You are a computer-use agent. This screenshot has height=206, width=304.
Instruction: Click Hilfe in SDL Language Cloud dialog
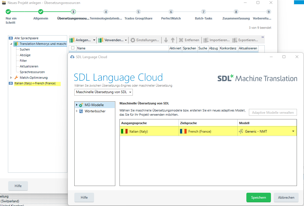click(84, 198)
